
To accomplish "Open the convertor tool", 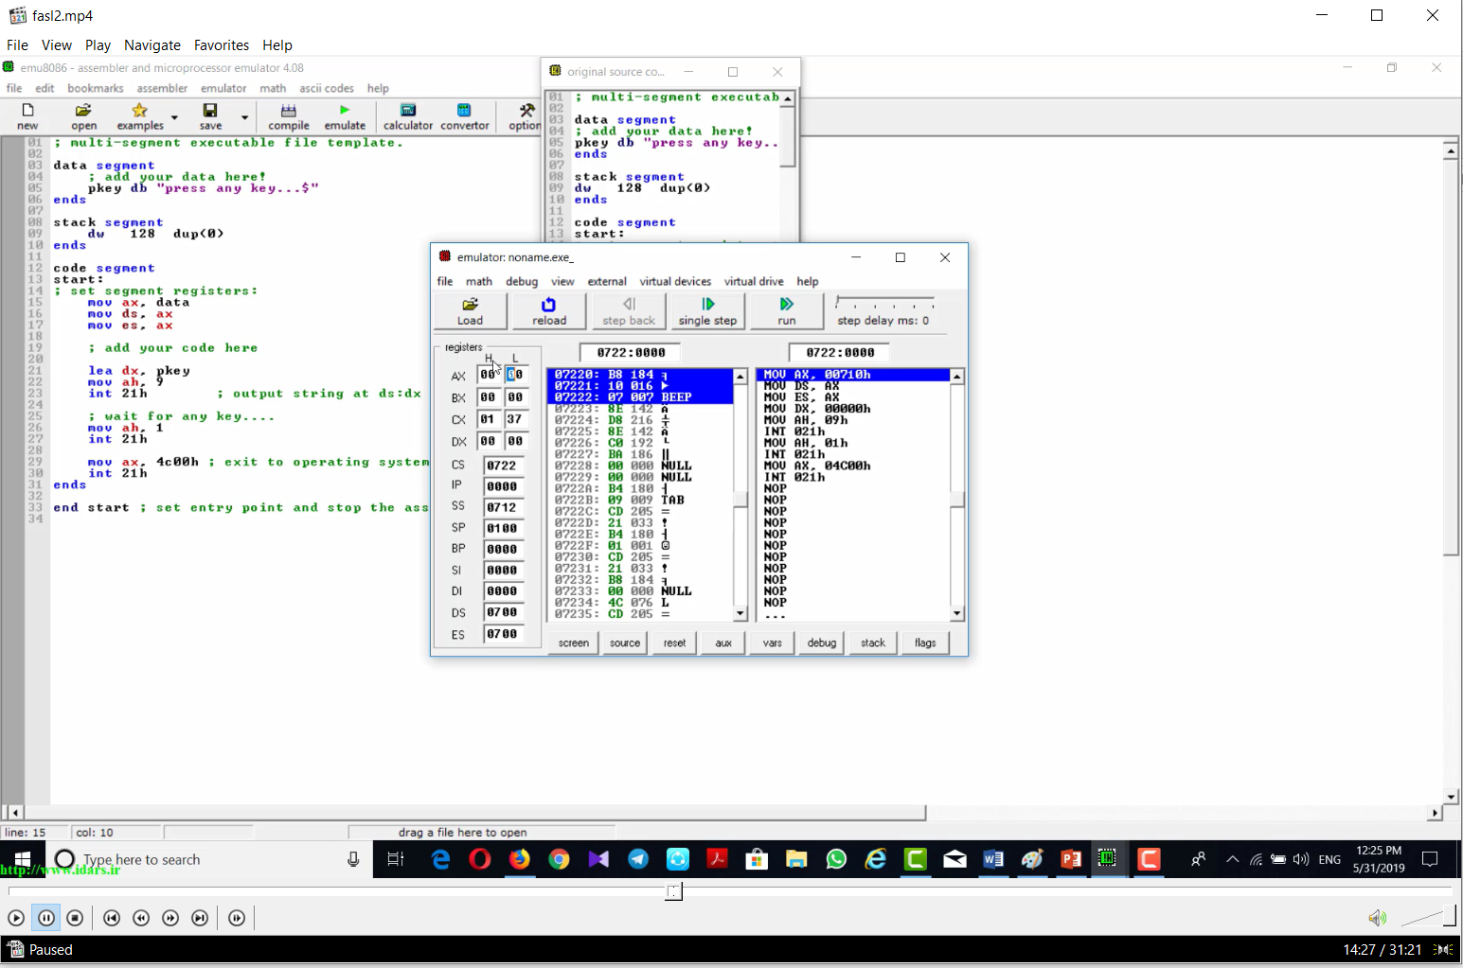I will [x=464, y=116].
